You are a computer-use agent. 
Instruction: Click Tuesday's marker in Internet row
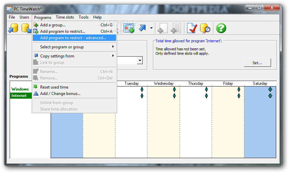pos(142,96)
